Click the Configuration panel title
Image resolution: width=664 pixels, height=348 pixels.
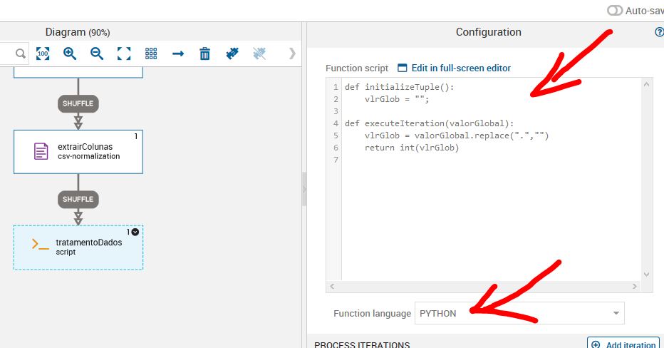(488, 32)
